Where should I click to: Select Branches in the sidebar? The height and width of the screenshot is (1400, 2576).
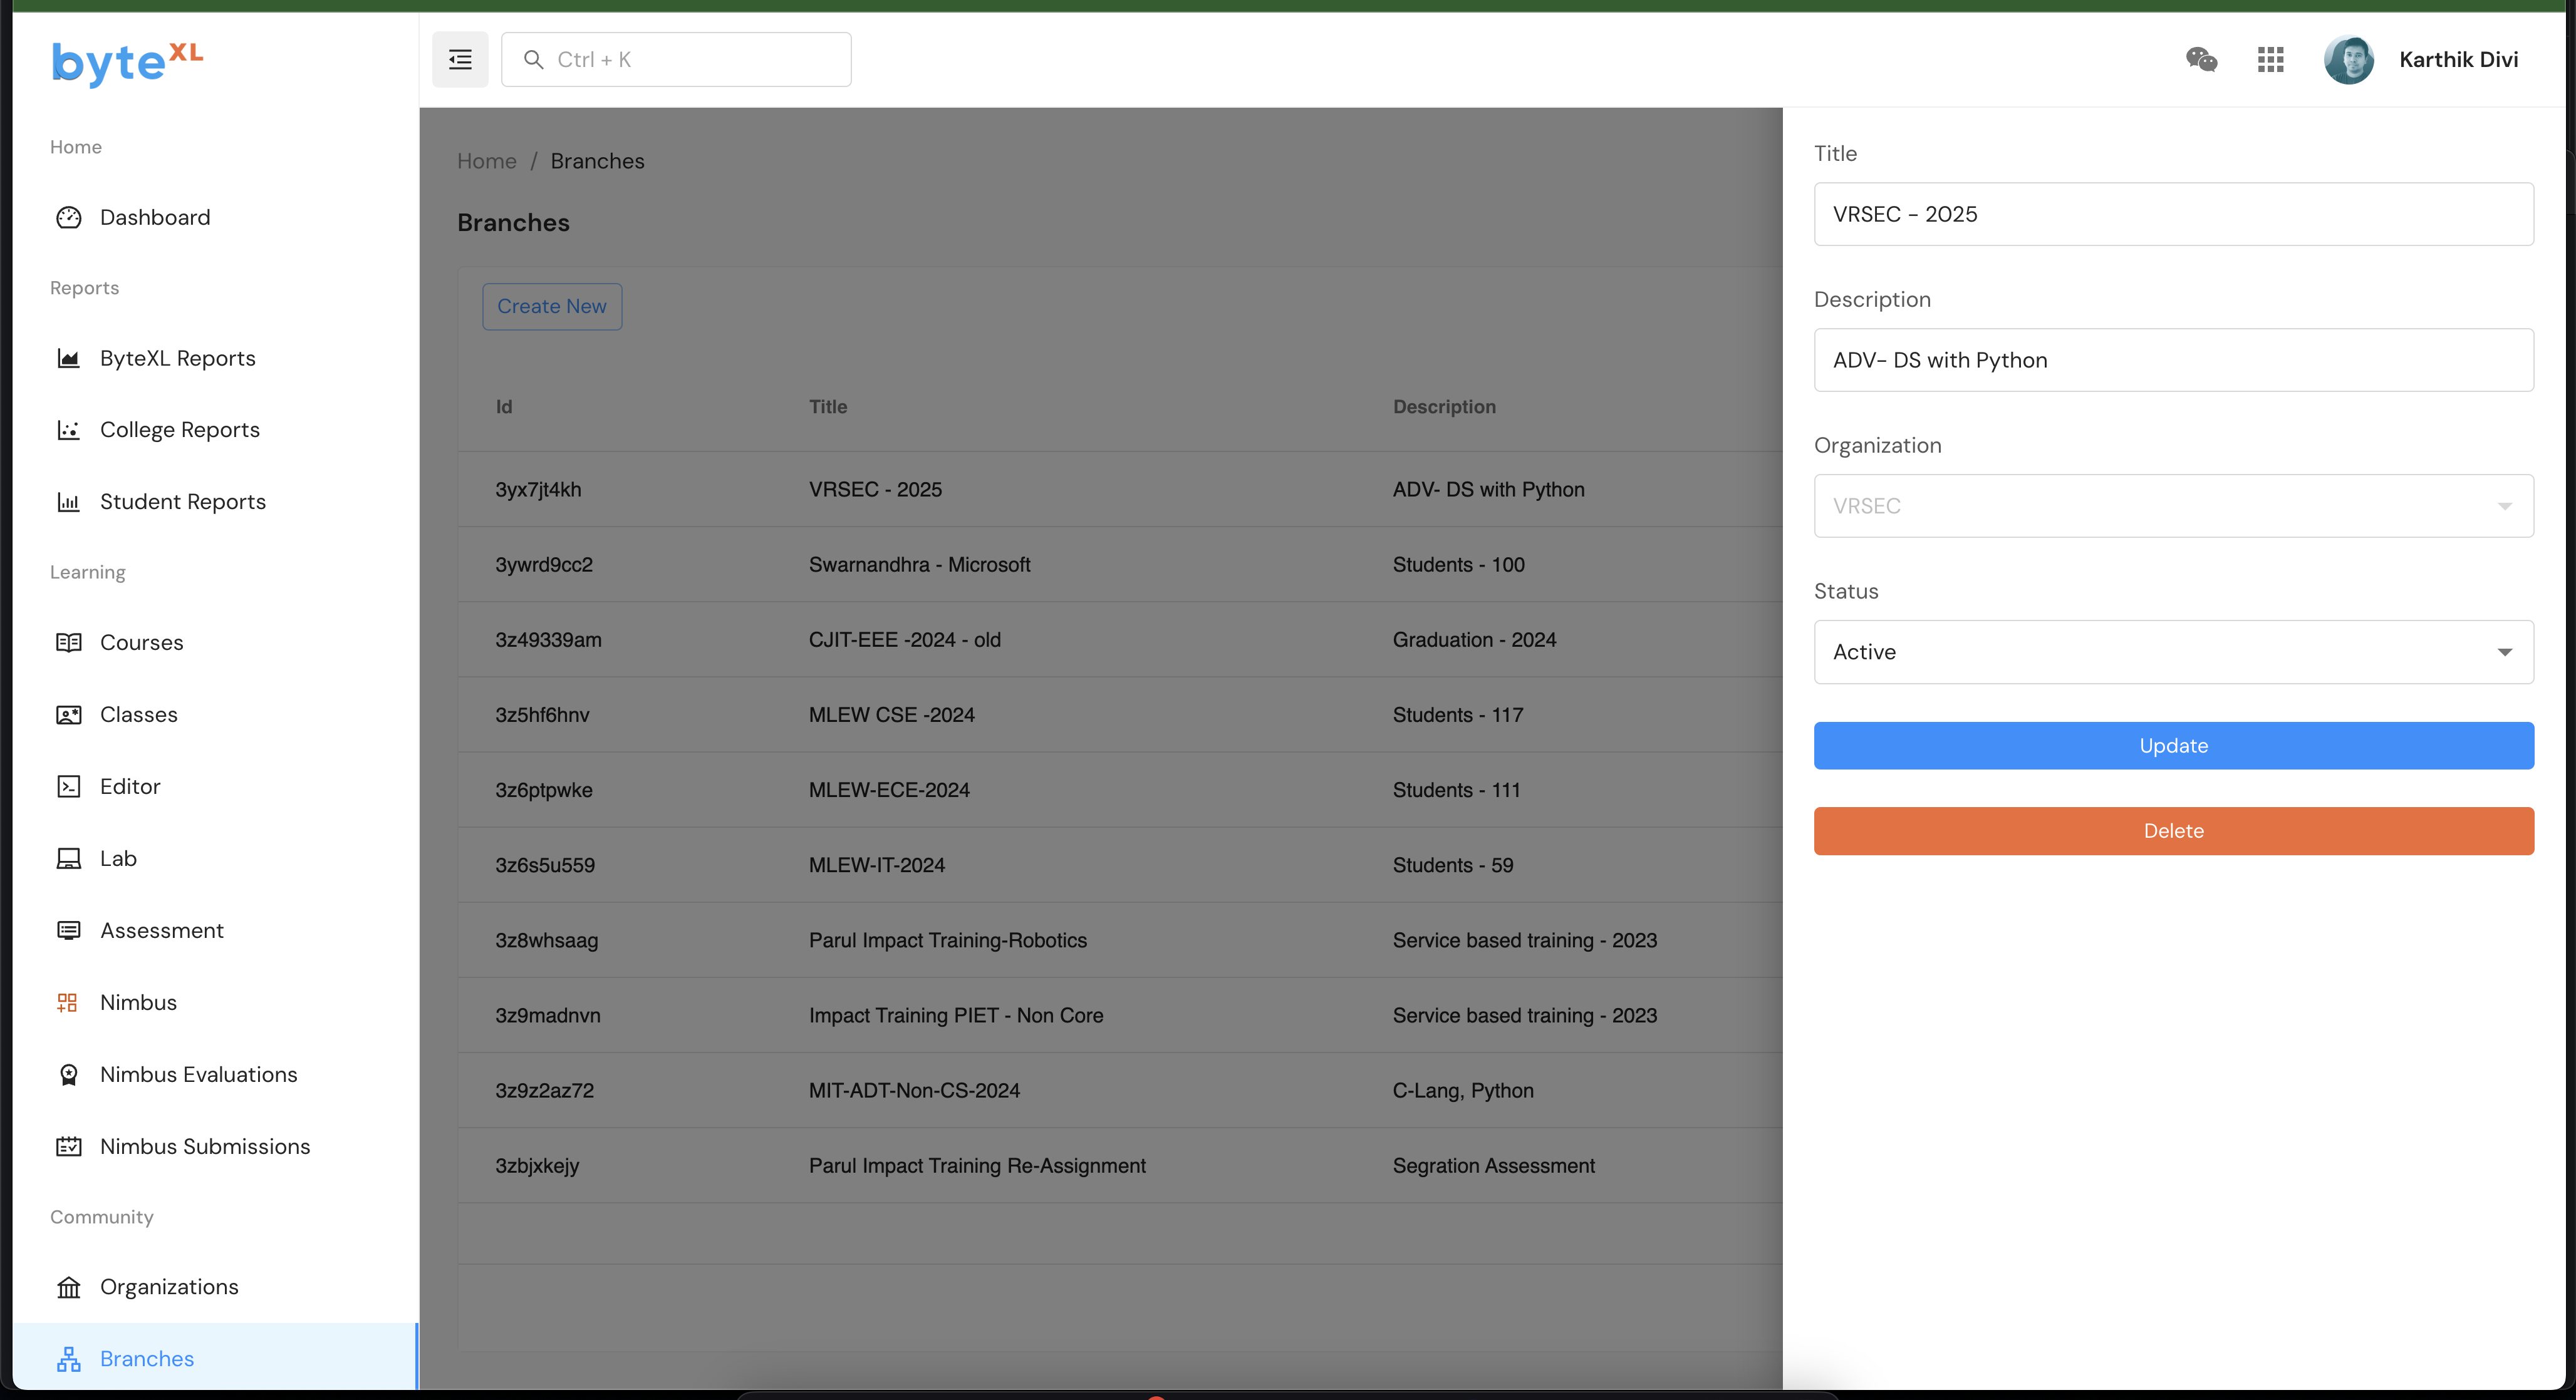(x=147, y=1359)
